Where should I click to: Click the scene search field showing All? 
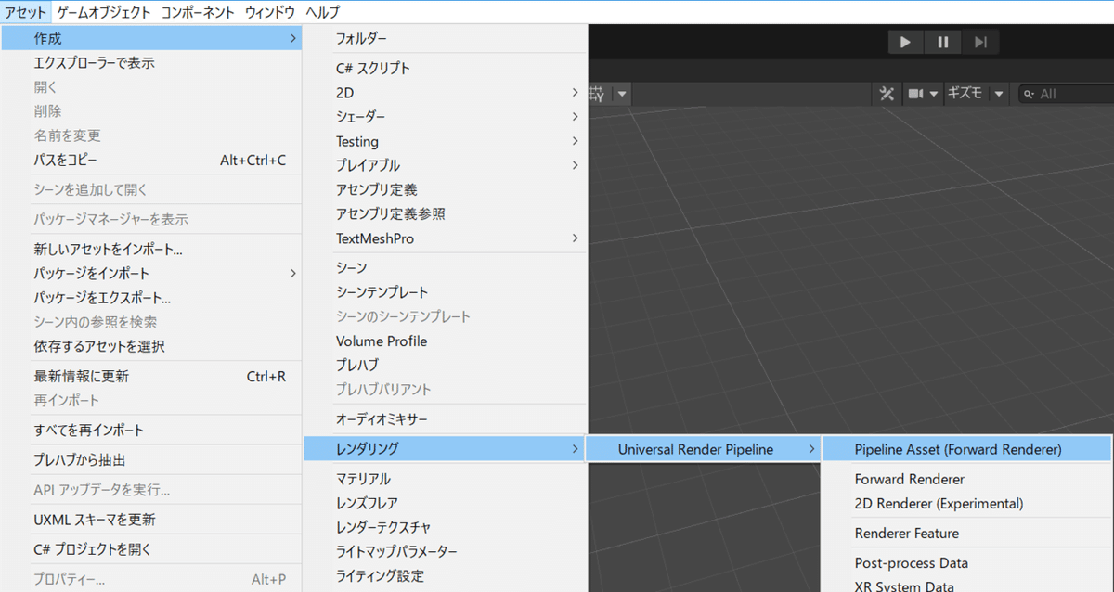(1066, 94)
